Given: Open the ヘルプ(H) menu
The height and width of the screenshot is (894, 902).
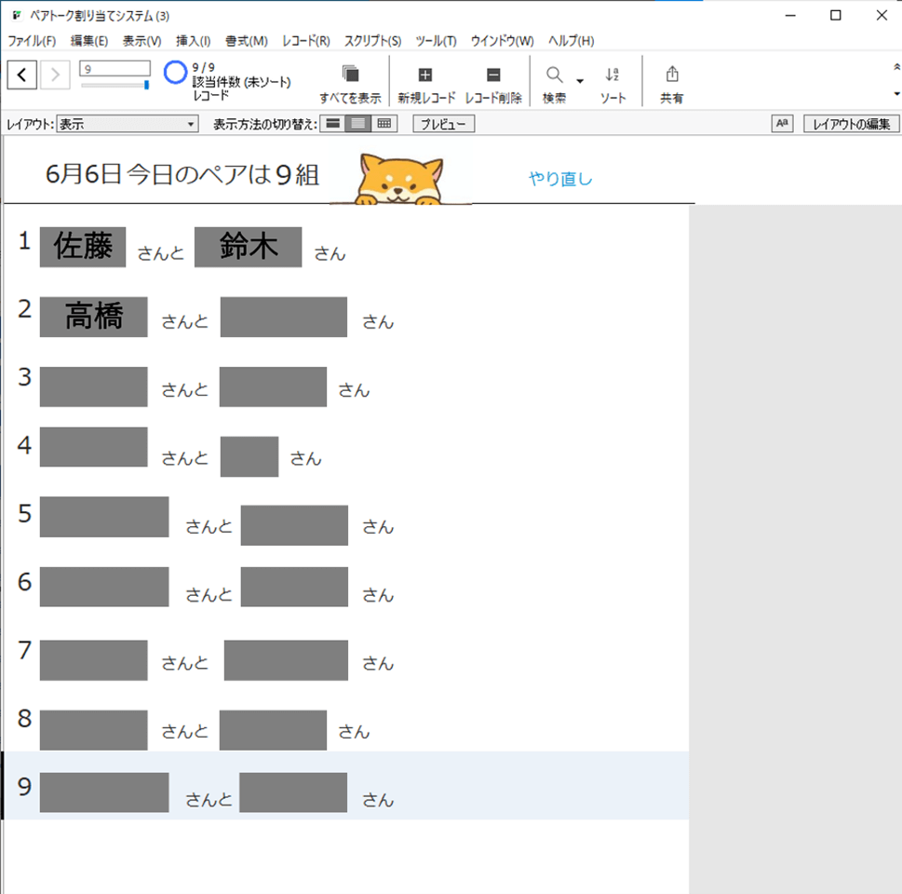Looking at the screenshot, I should coord(571,41).
